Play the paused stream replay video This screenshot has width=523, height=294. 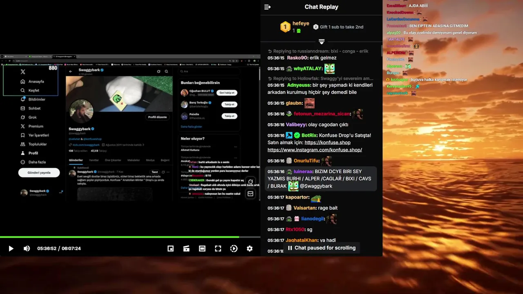[x=11, y=248]
